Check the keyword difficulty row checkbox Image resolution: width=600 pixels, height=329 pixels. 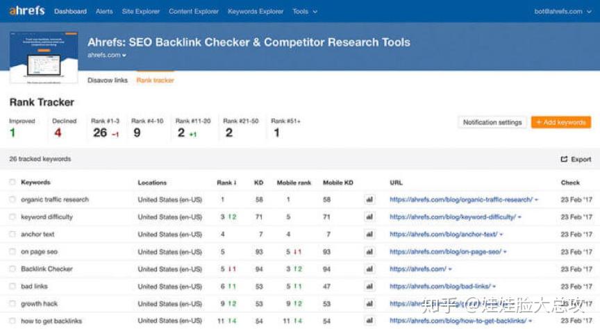12,217
